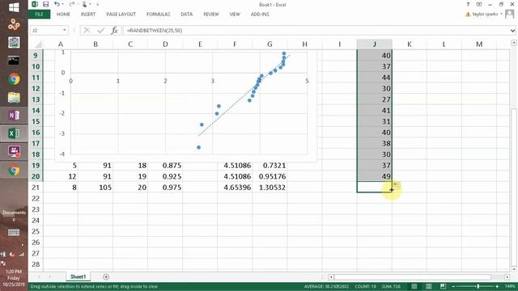The height and width of the screenshot is (291, 518).
Task: Click inside the formula bar input
Action: pos(316,31)
